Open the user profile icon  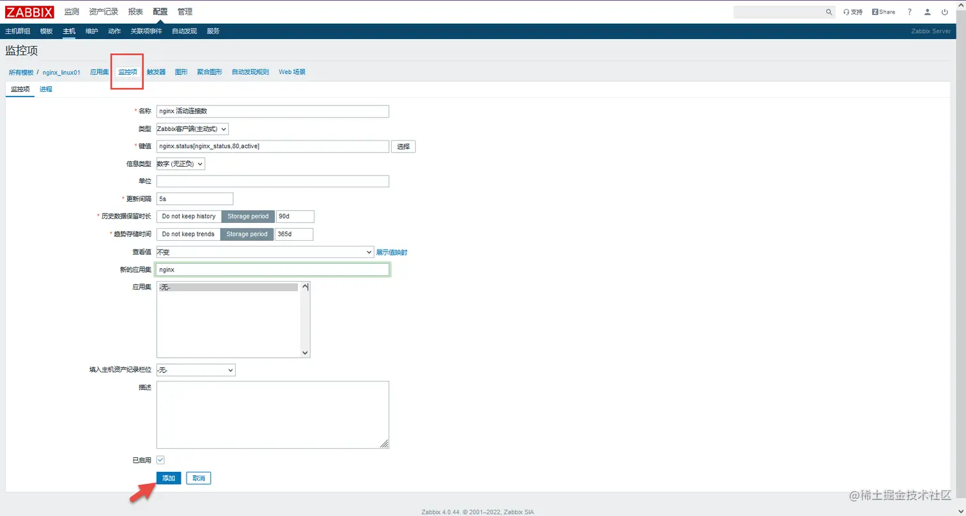click(928, 12)
